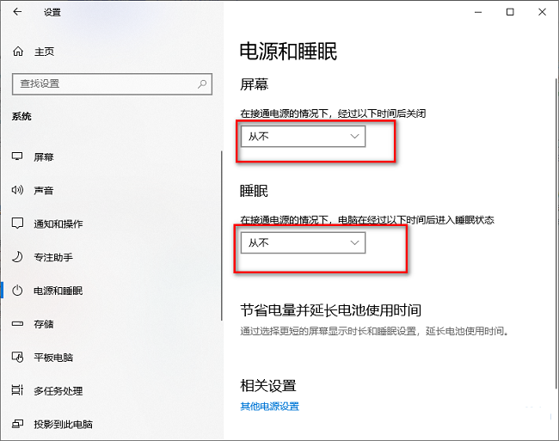The image size is (559, 441).
Task: Click the projection icon for 投影到此电脑
Action: pos(17,424)
